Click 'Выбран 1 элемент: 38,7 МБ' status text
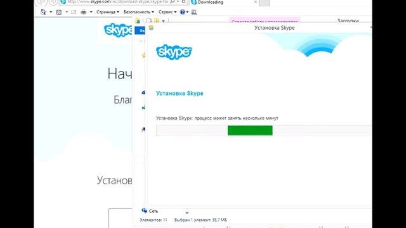 coord(200,220)
